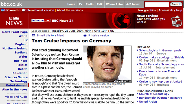Open the Northern Ireland section

coord(15,48)
